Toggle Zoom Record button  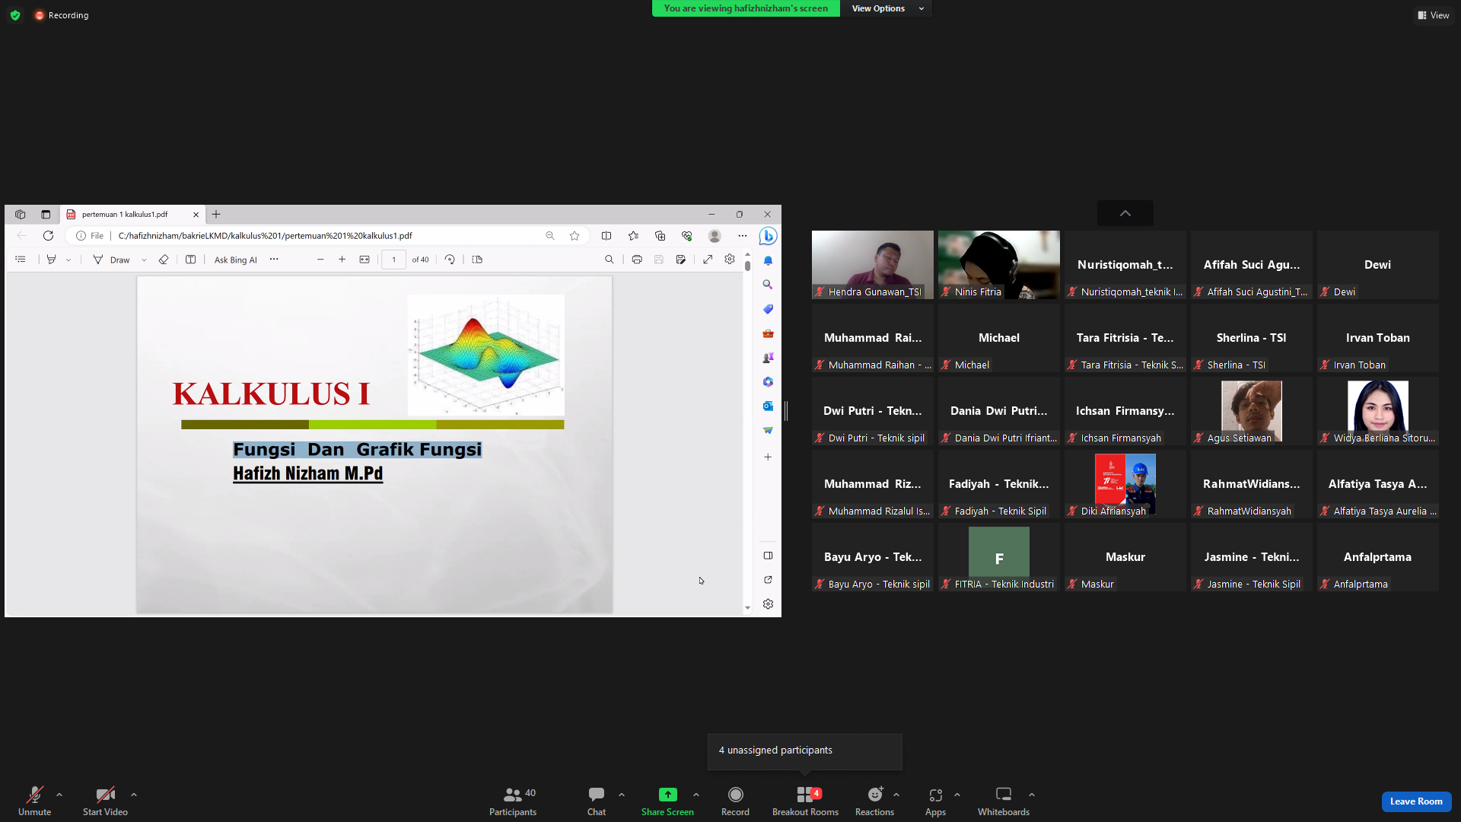click(735, 801)
